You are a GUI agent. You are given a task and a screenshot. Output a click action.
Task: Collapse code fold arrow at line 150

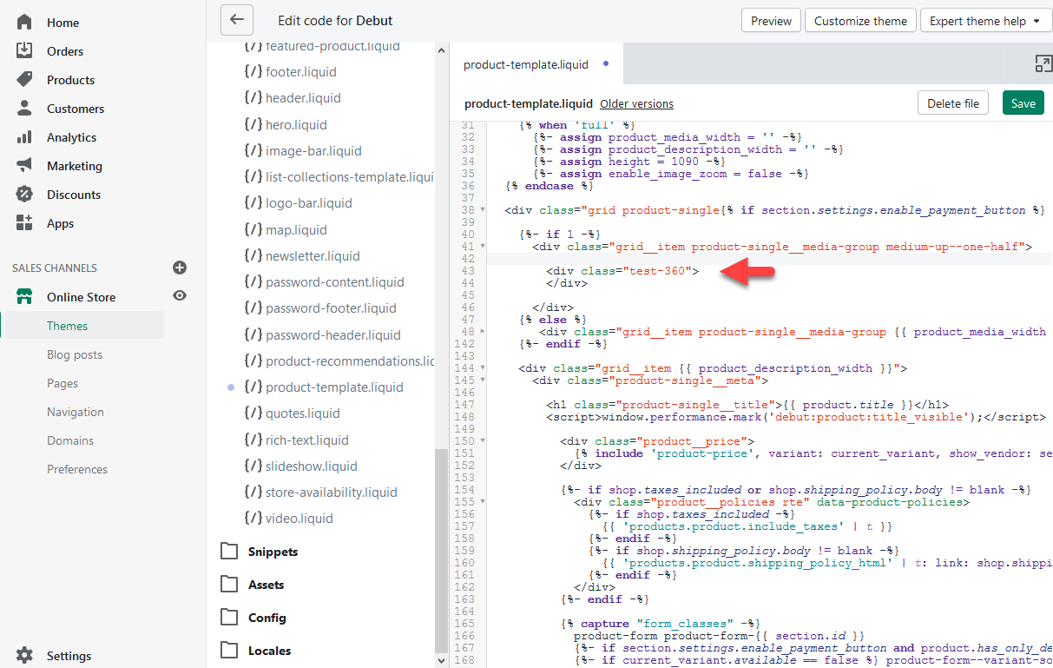[x=482, y=441]
